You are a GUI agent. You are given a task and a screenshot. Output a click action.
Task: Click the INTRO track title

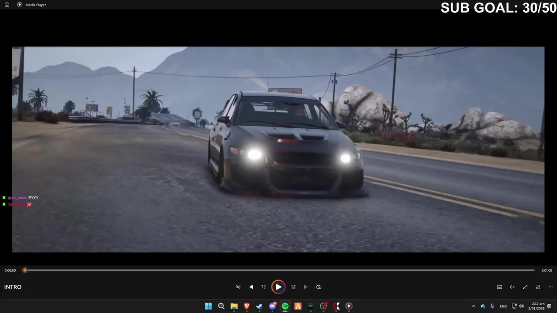pos(13,287)
